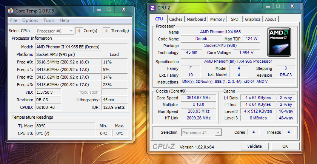Click the Code Name value Deneb
Screen dimensions: 317x164
pos(201,39)
